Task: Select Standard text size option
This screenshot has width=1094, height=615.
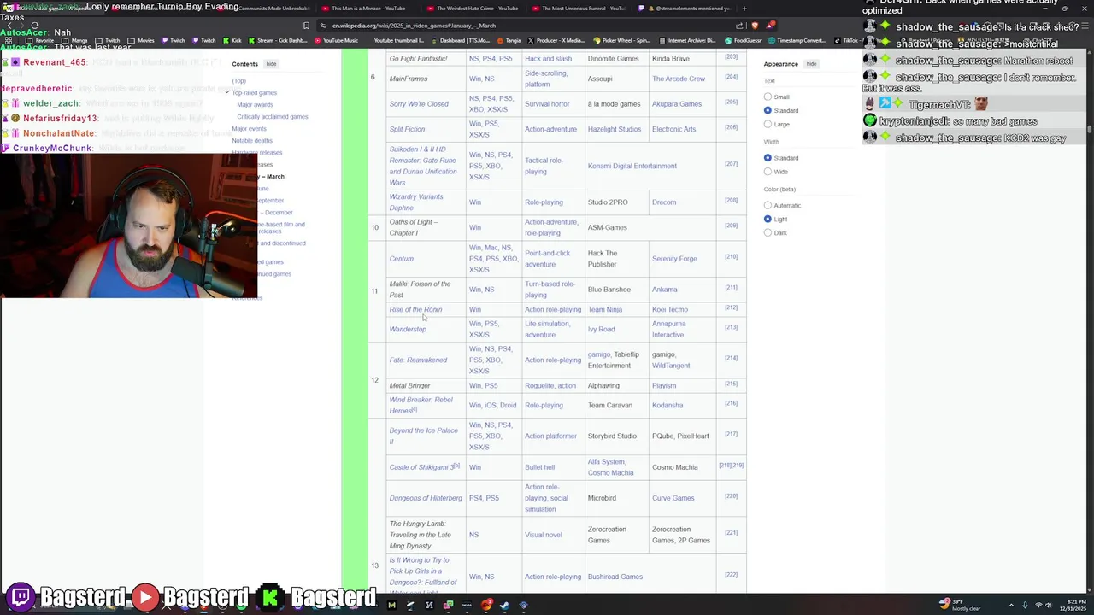Action: pos(768,110)
